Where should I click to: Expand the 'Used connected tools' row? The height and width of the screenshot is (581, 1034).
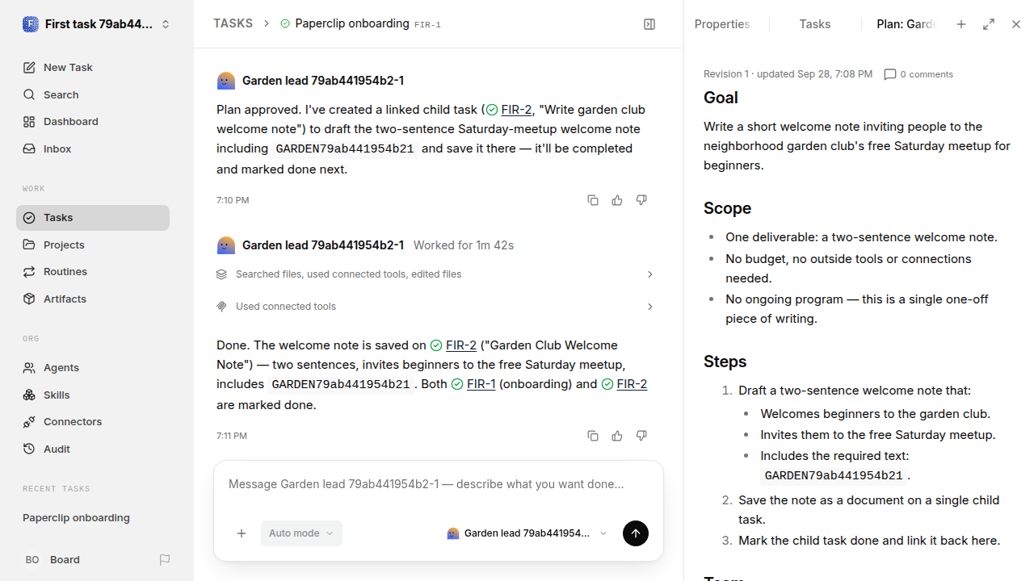[436, 307]
